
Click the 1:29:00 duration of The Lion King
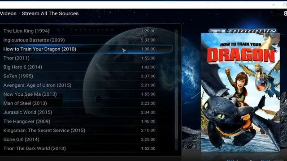148,31
